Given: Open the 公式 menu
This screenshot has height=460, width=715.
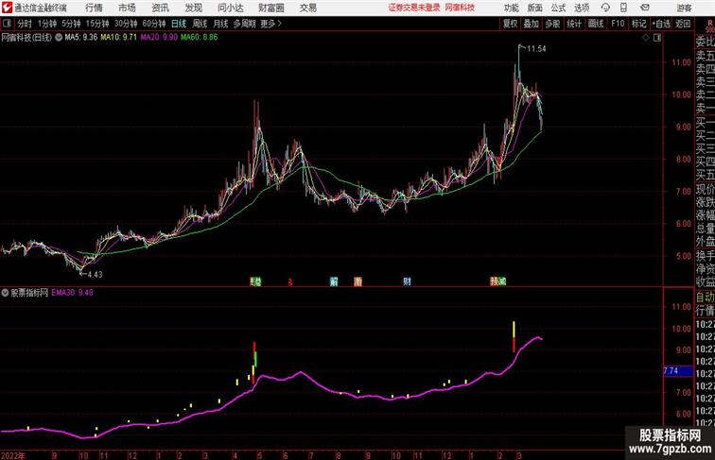Looking at the screenshot, I should pos(558,8).
